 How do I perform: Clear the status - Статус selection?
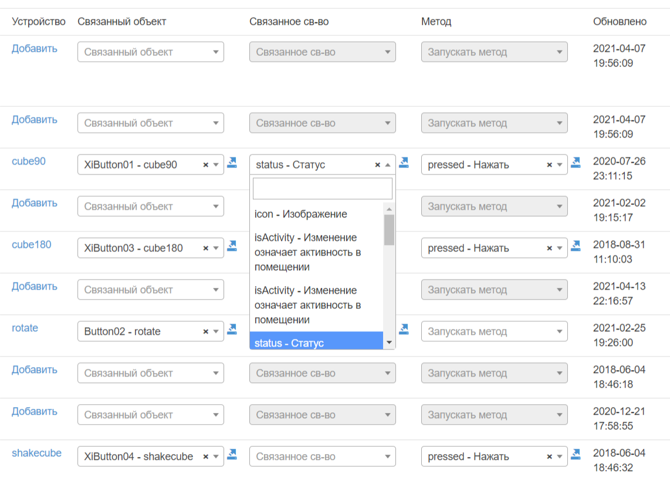click(x=378, y=165)
